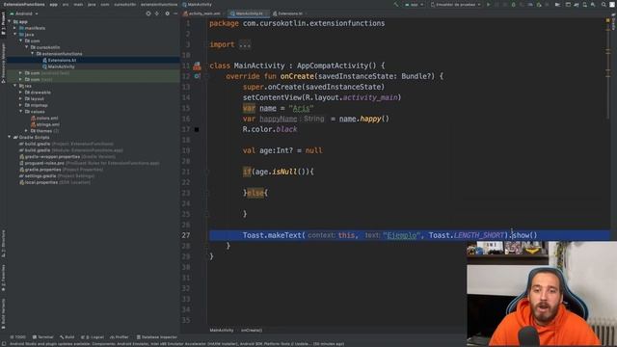Image resolution: width=617 pixels, height=347 pixels.
Task: Click the Debug app bug icon
Action: point(513,4)
